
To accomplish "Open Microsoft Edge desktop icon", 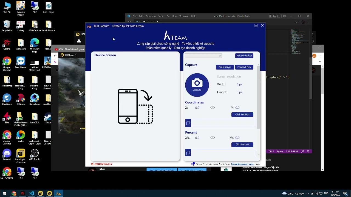I will tap(35, 45).
